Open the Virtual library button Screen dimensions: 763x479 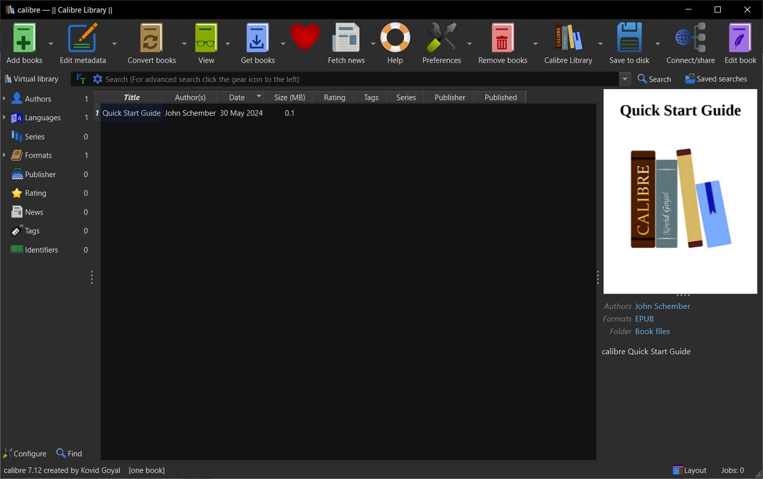31,79
